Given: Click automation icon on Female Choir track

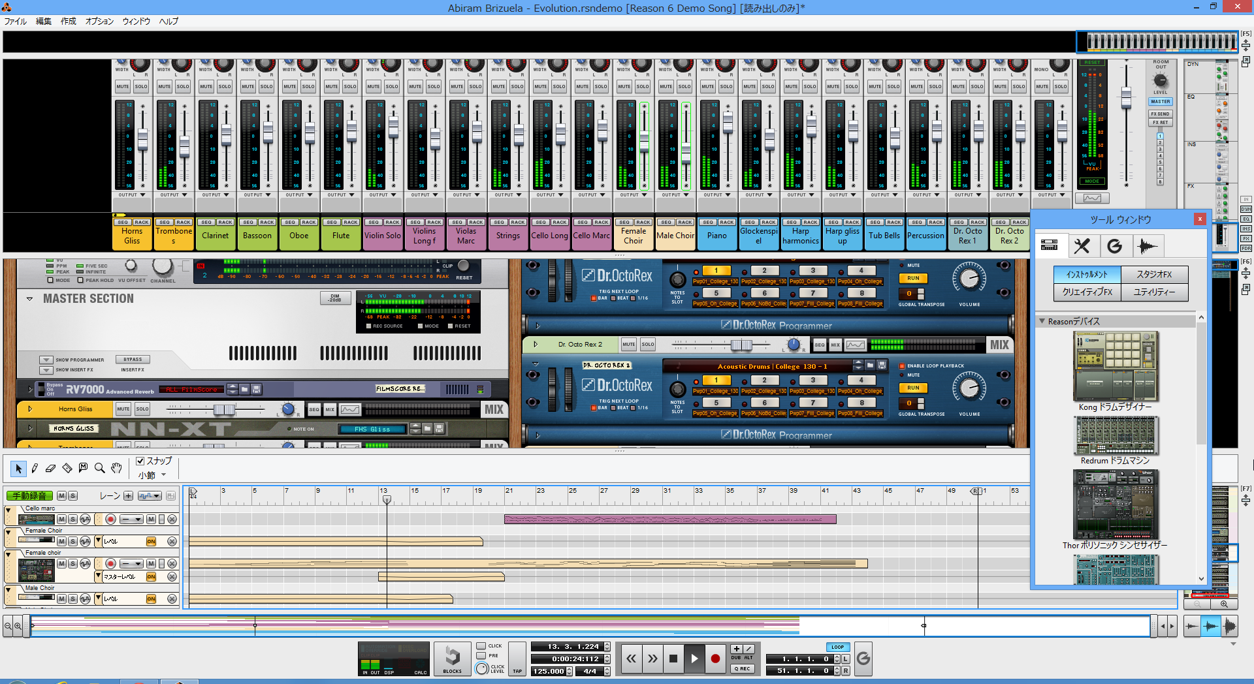Looking at the screenshot, I should [x=85, y=542].
